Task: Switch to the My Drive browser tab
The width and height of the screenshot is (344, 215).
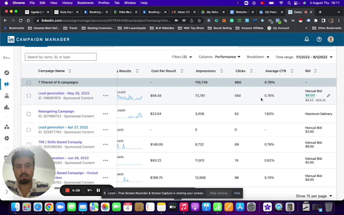Action: (212, 12)
